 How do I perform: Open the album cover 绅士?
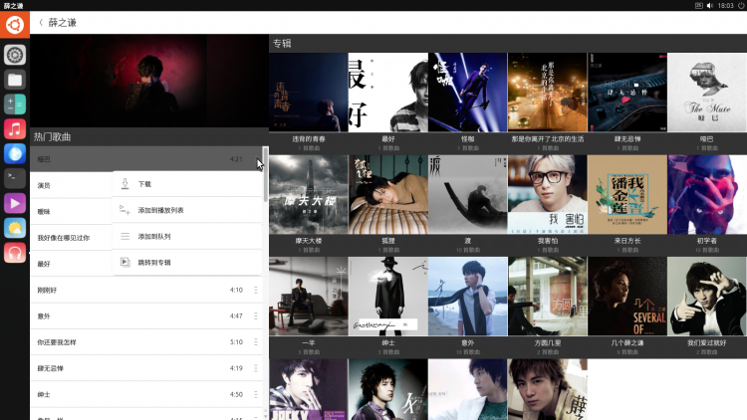coord(388,297)
